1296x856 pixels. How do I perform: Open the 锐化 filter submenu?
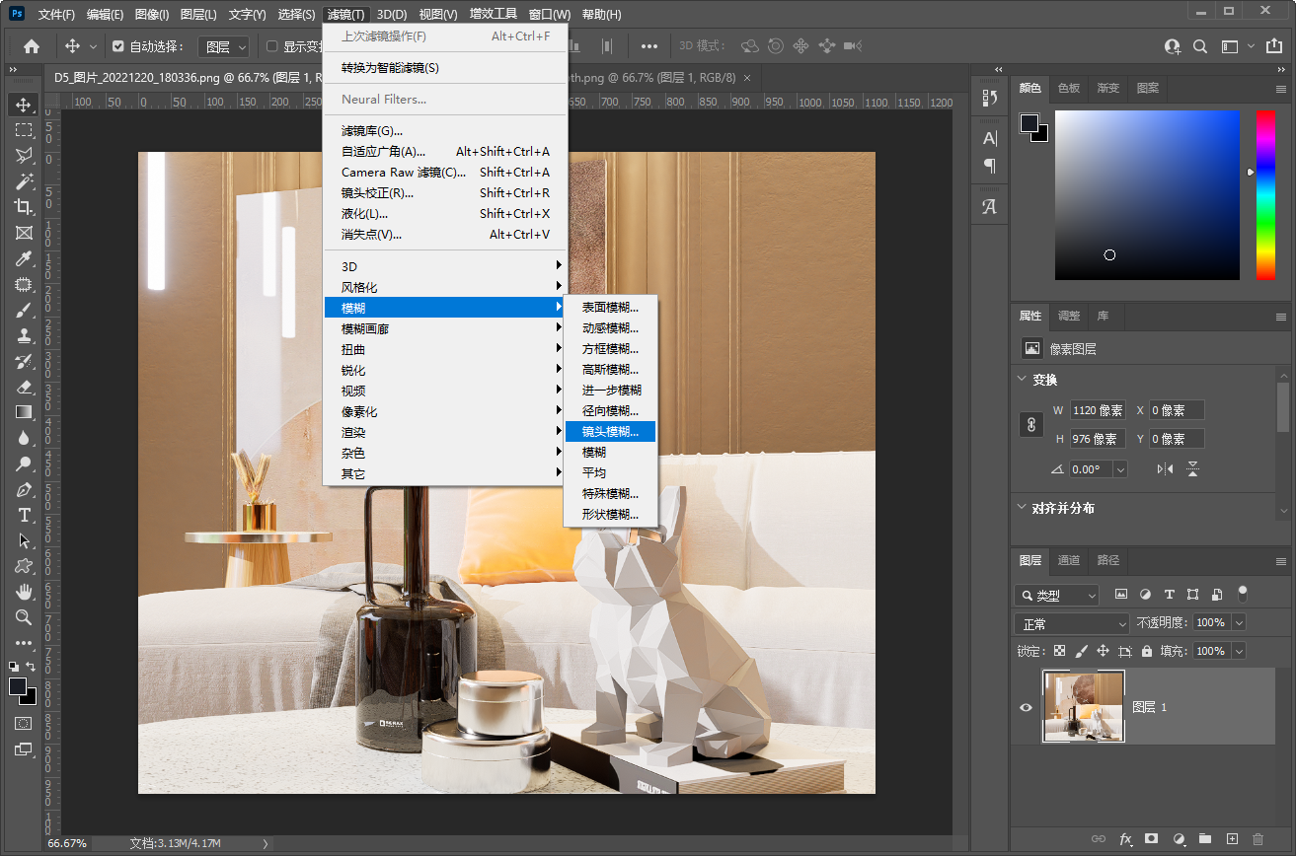[445, 370]
